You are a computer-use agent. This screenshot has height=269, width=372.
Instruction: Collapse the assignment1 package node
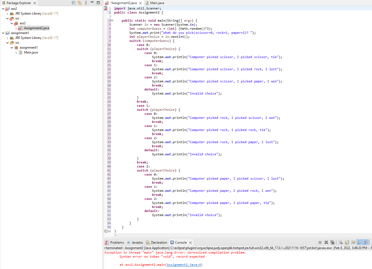12,48
